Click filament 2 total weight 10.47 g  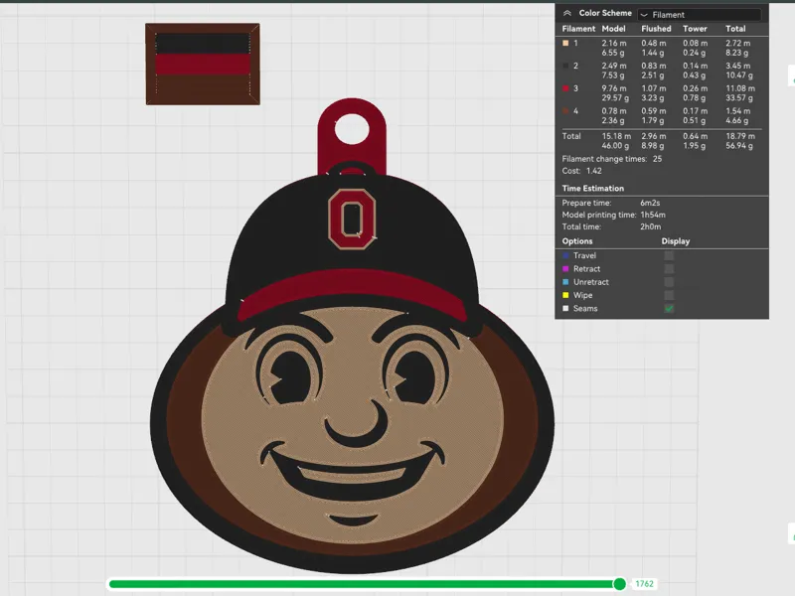pos(739,75)
